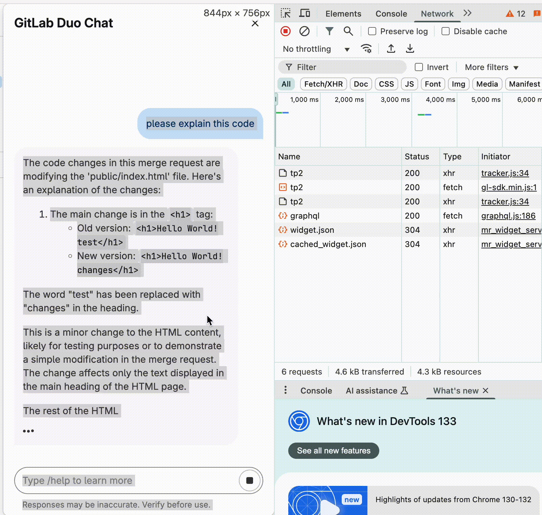Open graphql.js:186 initiator link
This screenshot has height=515, width=542.
(x=508, y=216)
